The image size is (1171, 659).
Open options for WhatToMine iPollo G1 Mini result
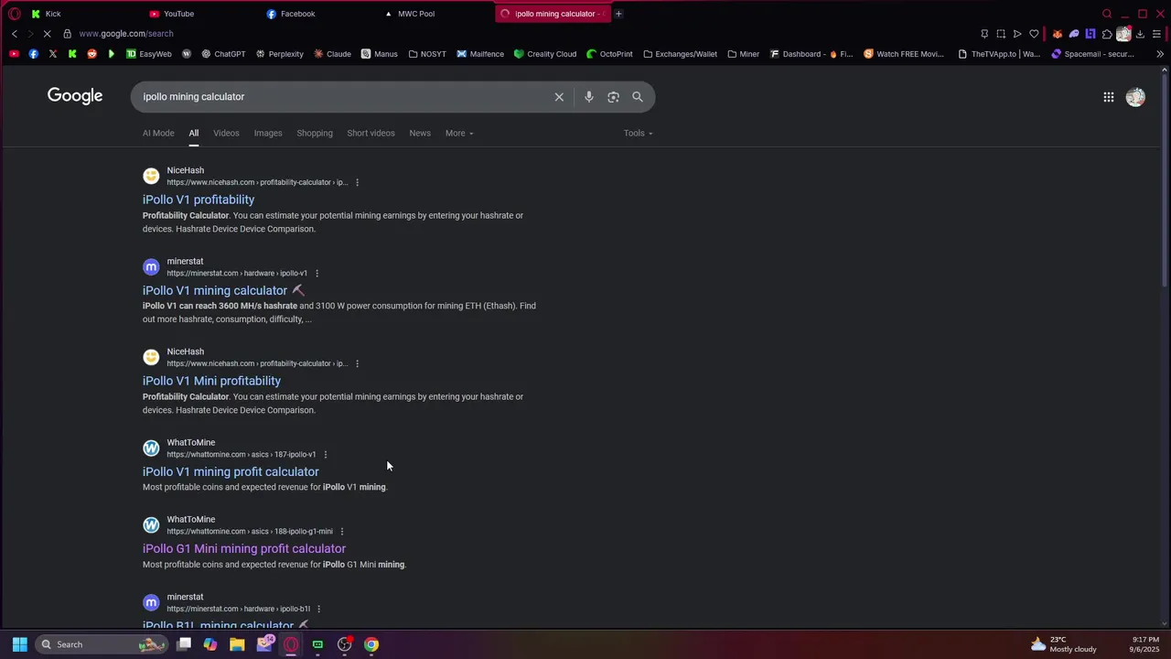pyautogui.click(x=342, y=532)
